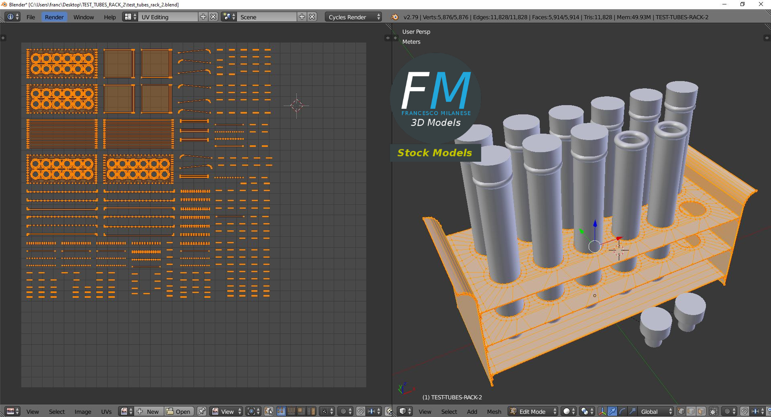Screen dimensions: 771x417
Task: Click the pin image icon in UV editor
Action: (x=202, y=411)
